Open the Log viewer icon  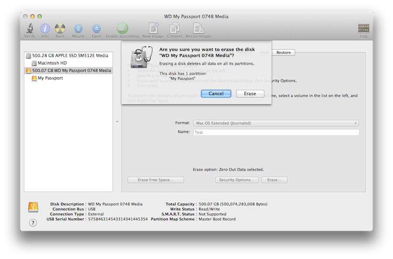click(363, 28)
